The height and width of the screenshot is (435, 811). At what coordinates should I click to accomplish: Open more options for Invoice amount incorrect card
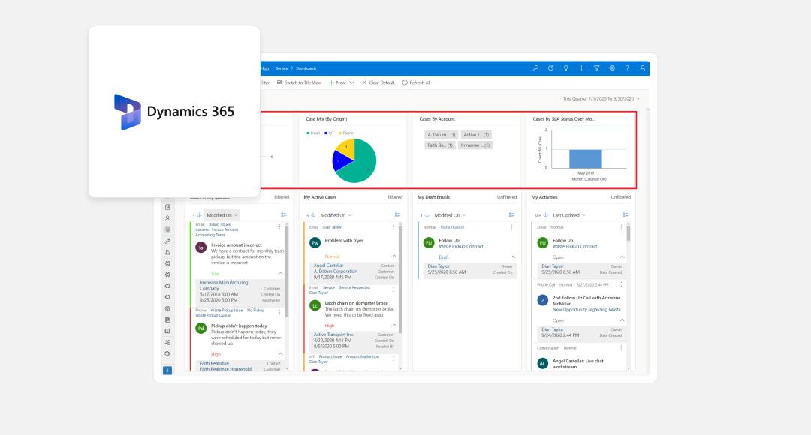pyautogui.click(x=280, y=226)
